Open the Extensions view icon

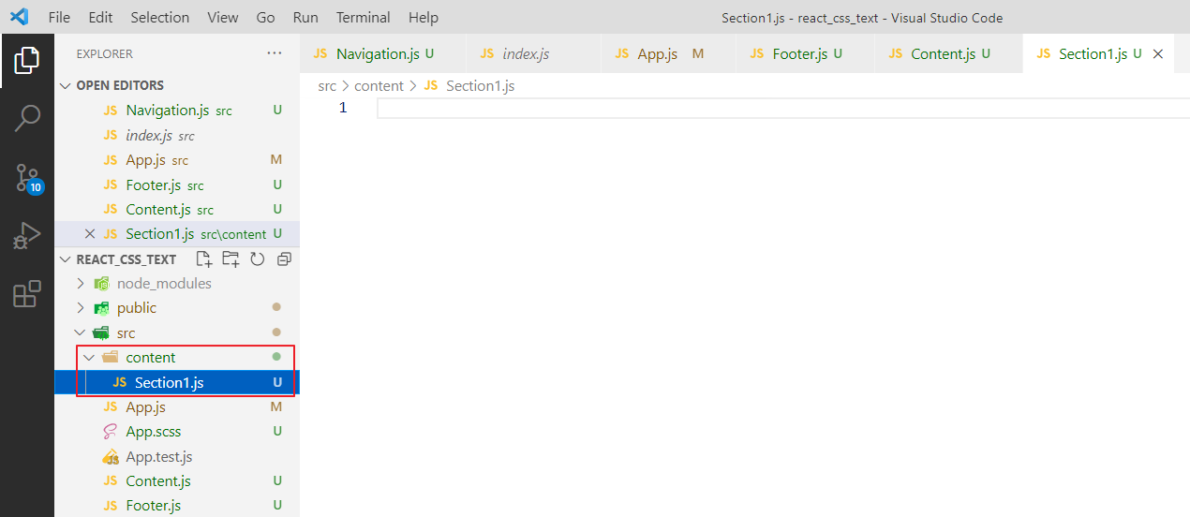[27, 294]
